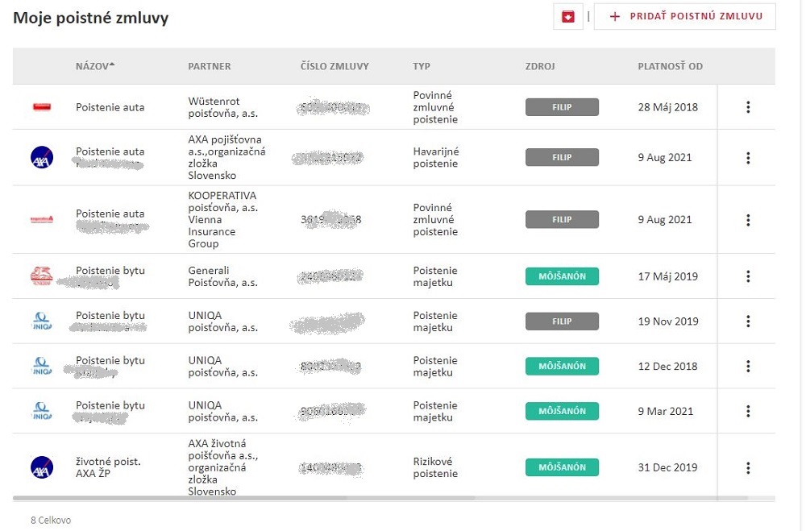Open three-dot menu for row dated 31 Dec 2019
Screen dimensions: 806x531
tap(748, 468)
